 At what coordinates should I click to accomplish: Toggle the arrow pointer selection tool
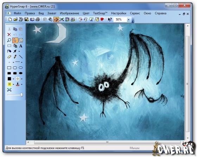[15, 40]
